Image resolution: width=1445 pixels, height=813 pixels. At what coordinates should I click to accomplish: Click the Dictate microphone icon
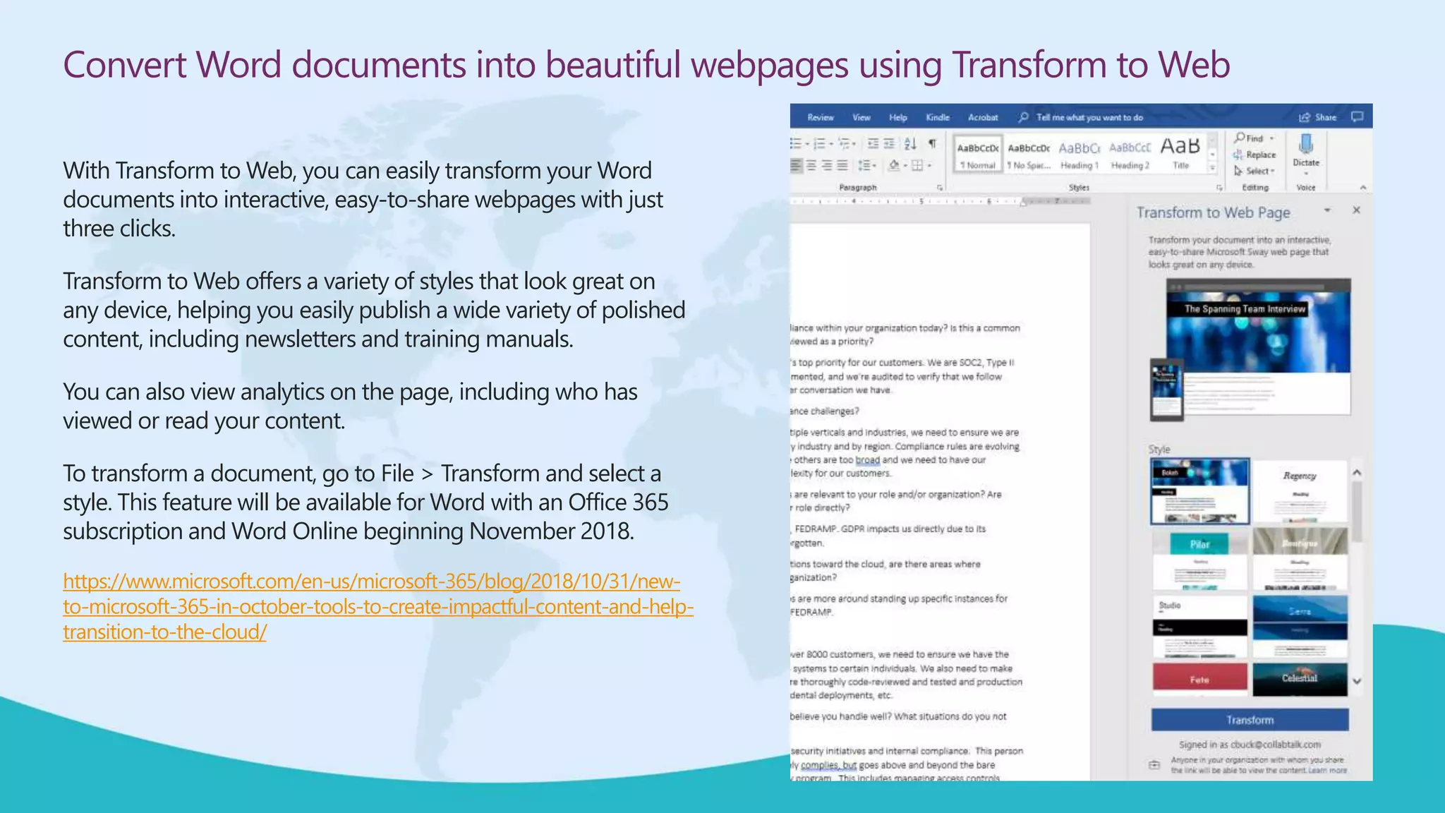tap(1306, 144)
